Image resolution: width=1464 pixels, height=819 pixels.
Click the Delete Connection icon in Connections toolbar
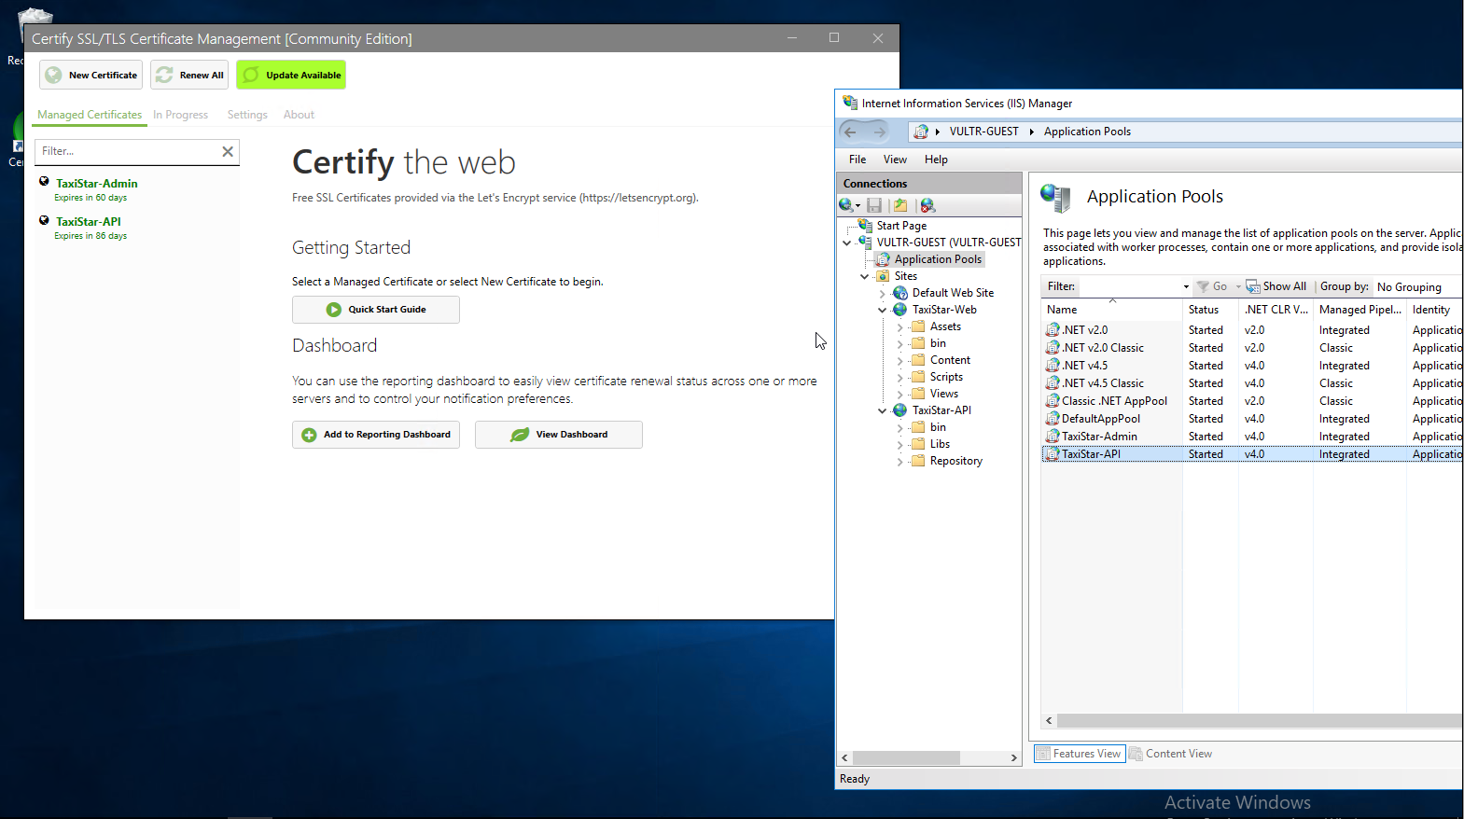pos(927,205)
